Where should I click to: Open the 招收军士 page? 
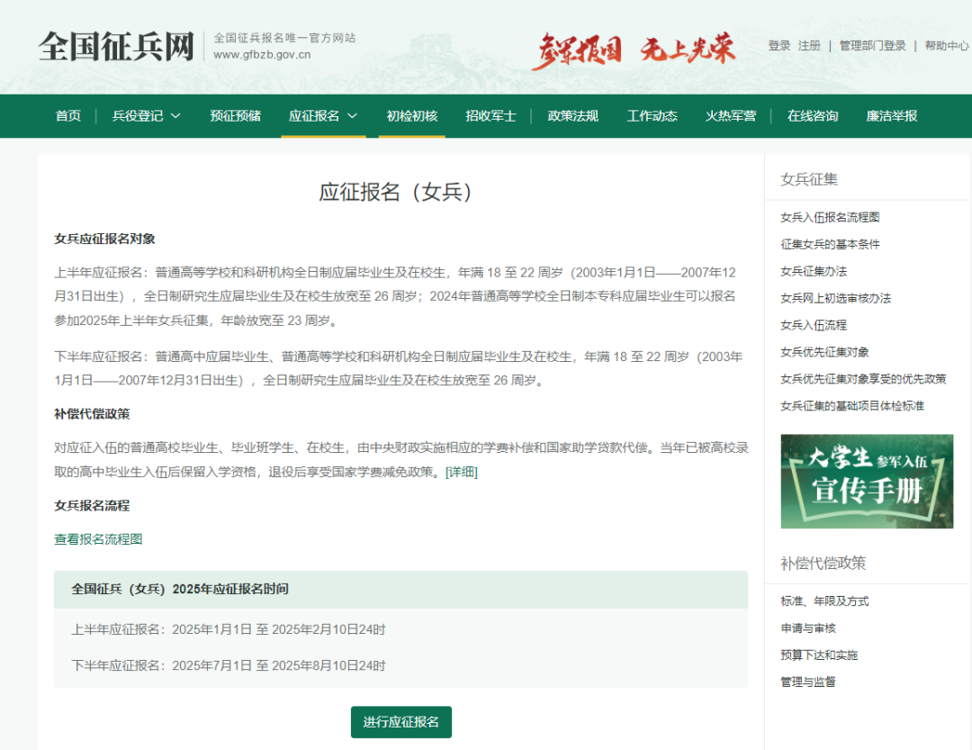490,115
